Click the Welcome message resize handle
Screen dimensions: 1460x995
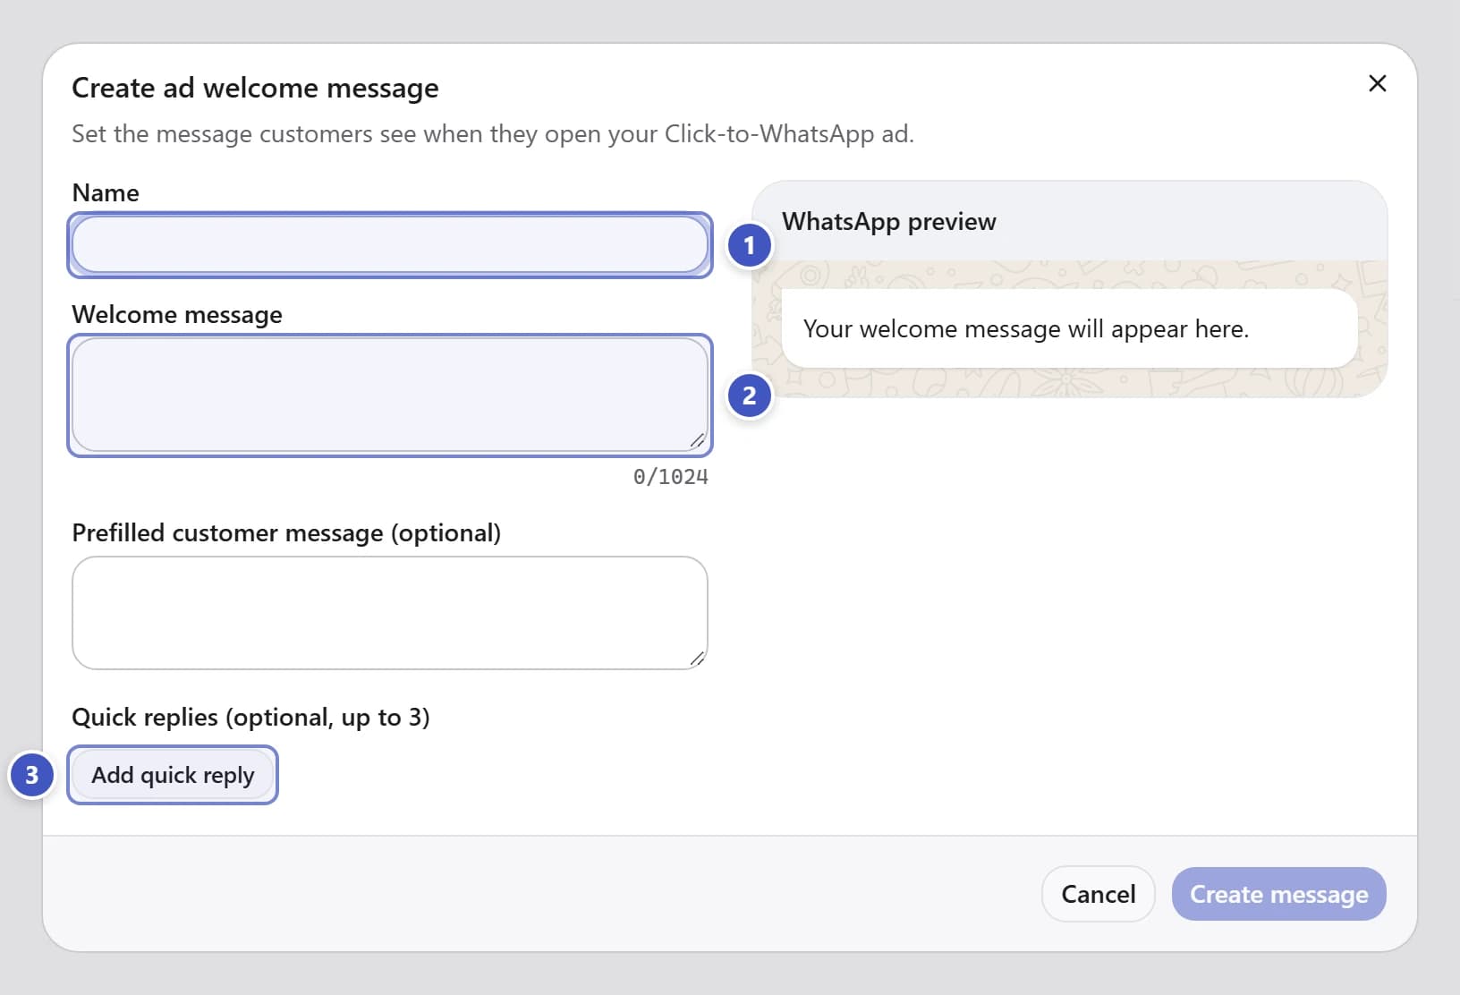point(698,441)
